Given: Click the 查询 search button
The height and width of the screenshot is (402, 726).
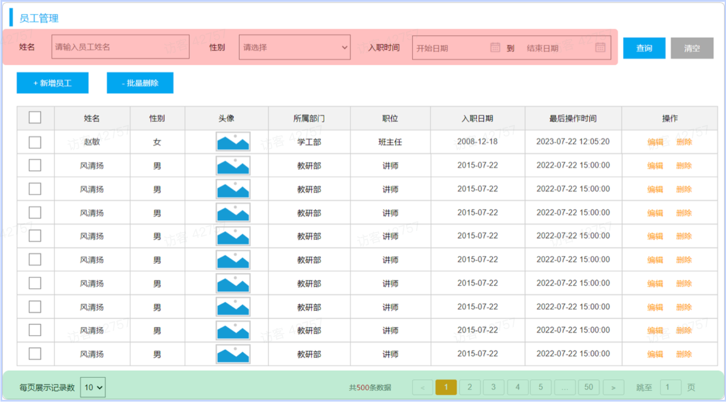Looking at the screenshot, I should pyautogui.click(x=644, y=48).
